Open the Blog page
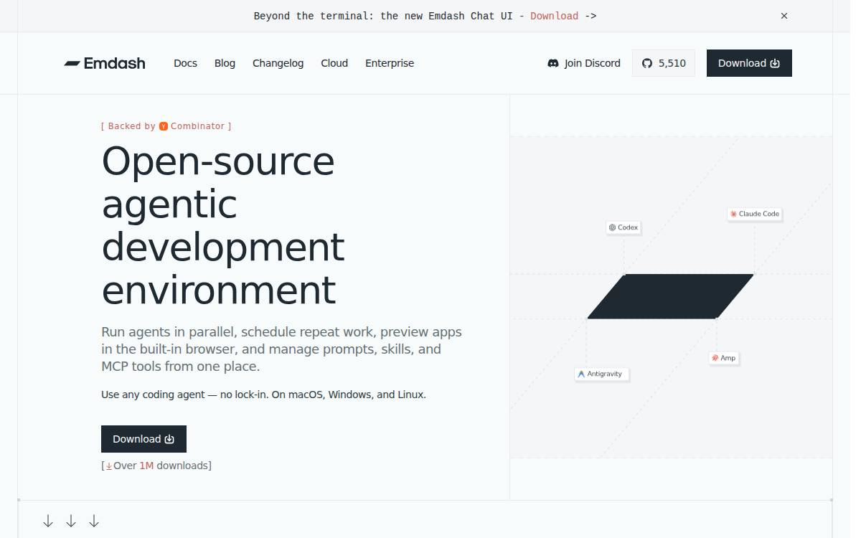 [225, 63]
